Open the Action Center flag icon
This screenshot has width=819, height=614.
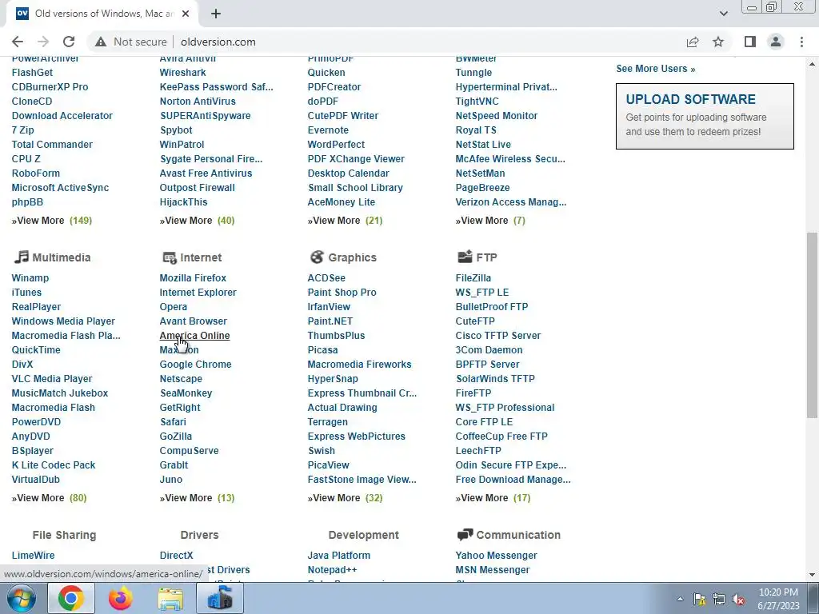[x=700, y=600]
